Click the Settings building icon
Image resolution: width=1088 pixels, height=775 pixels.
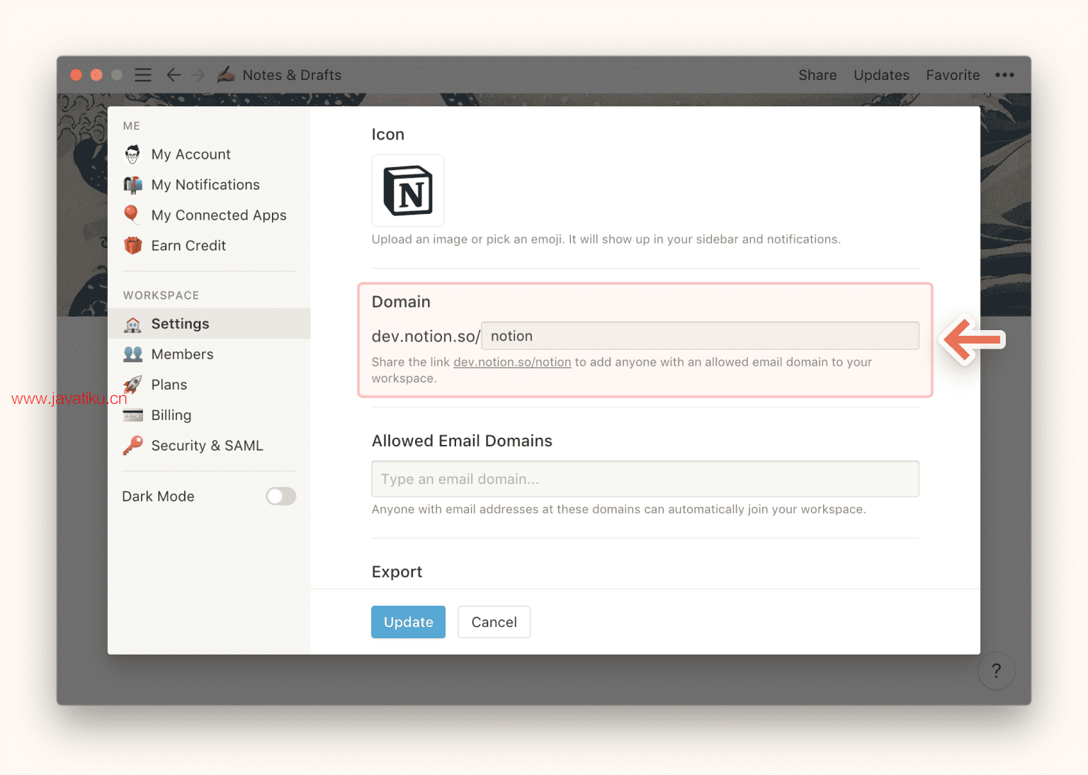pyautogui.click(x=132, y=324)
